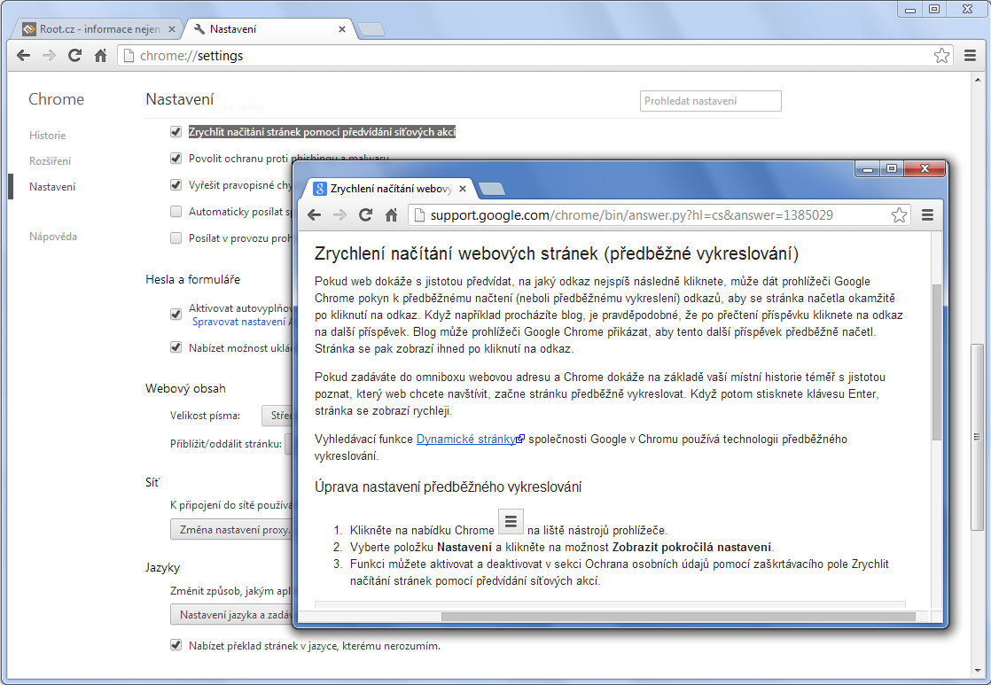Viewport: 991px width, 685px height.
Task: Click the home icon in the help window
Action: point(392,214)
